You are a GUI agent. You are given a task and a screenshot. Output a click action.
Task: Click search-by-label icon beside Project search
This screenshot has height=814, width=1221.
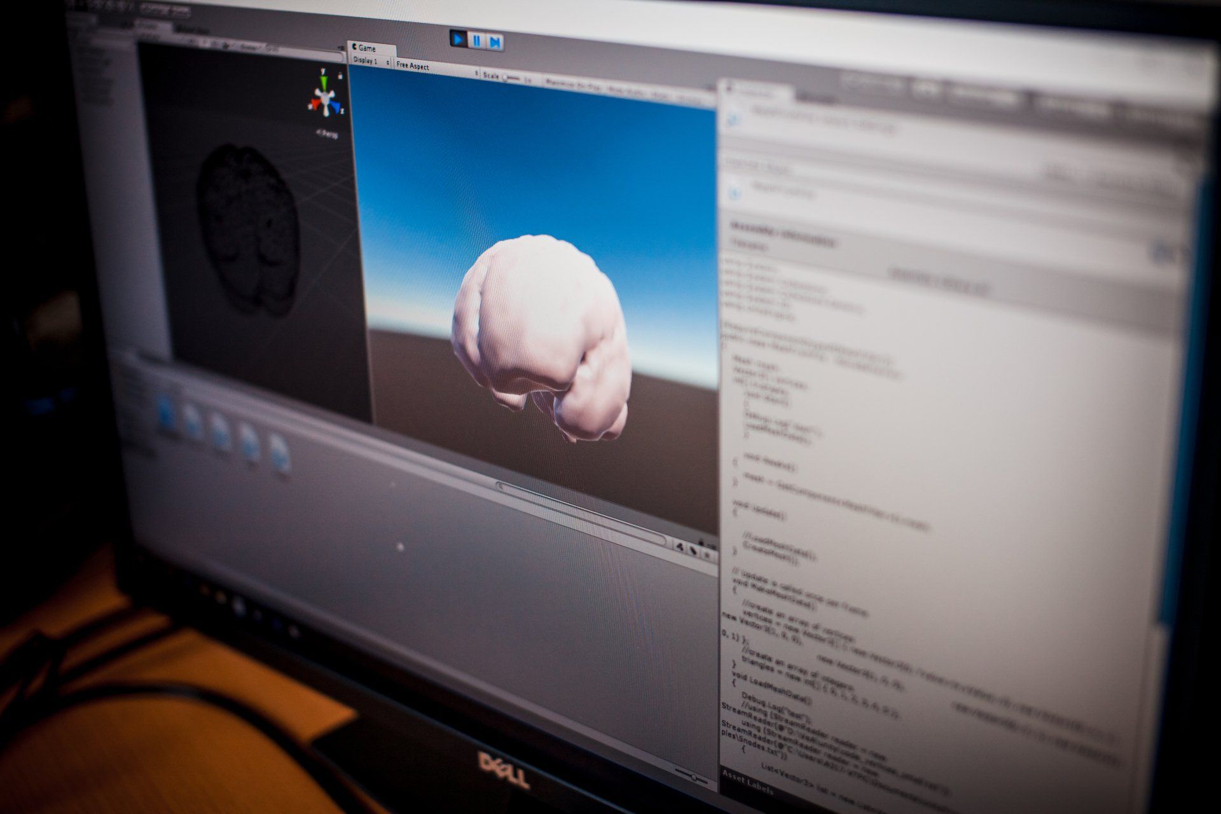(693, 551)
